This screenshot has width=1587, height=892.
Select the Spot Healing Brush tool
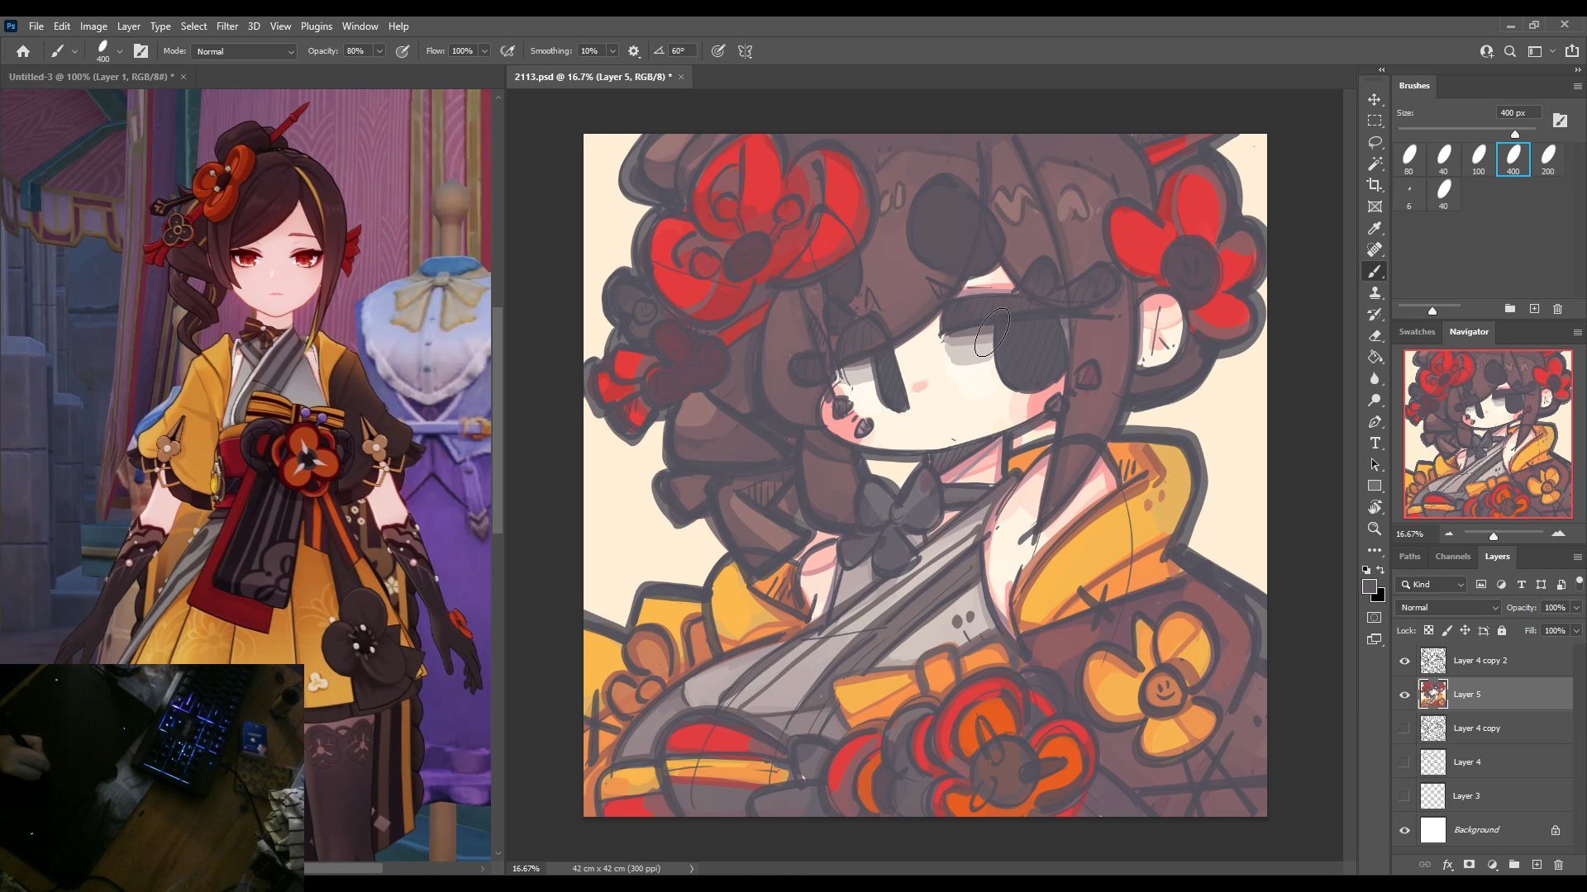pos(1375,249)
